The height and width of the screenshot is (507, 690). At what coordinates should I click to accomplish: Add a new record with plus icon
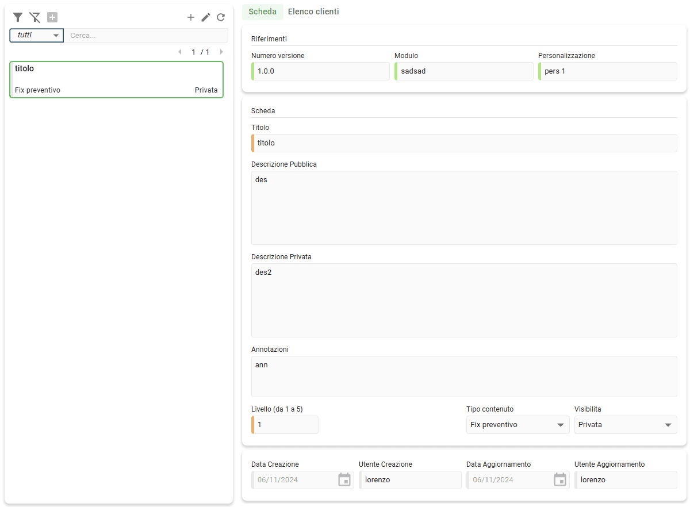(x=191, y=17)
